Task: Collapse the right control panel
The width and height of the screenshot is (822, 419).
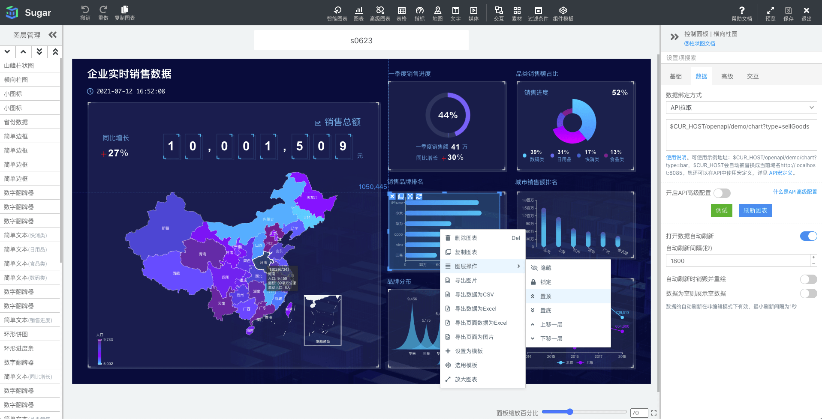Action: 674,37
